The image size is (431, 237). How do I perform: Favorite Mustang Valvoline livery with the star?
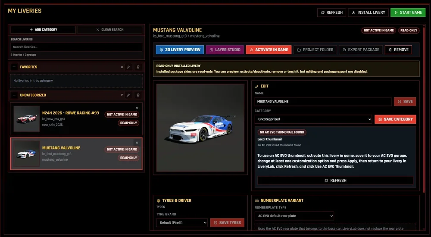coord(137,143)
